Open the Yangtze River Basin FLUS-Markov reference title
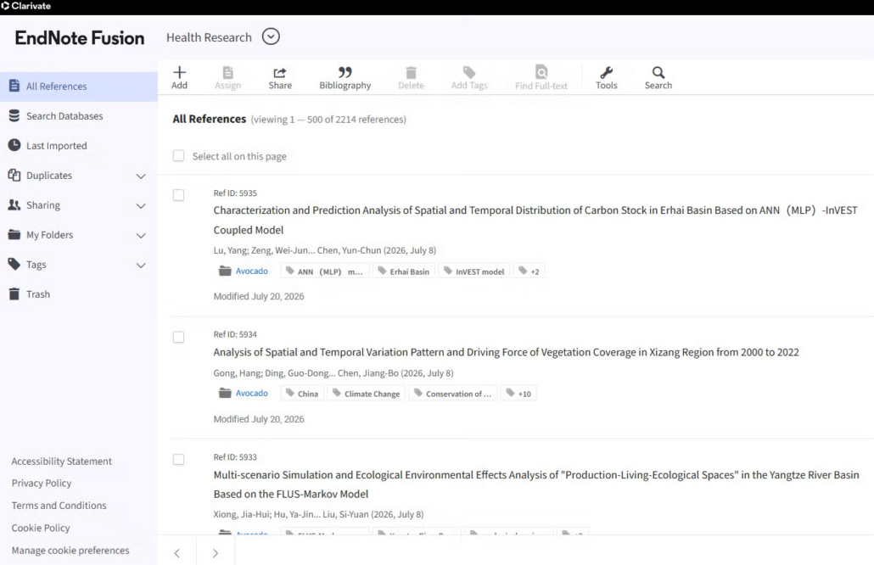The image size is (874, 565). click(x=536, y=484)
